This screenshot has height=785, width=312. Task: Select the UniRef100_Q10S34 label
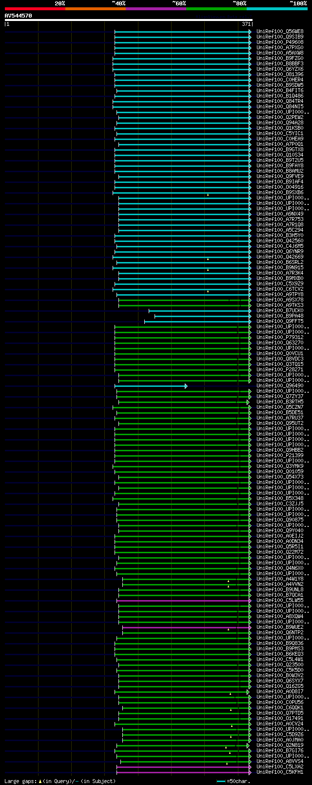[280, 155]
